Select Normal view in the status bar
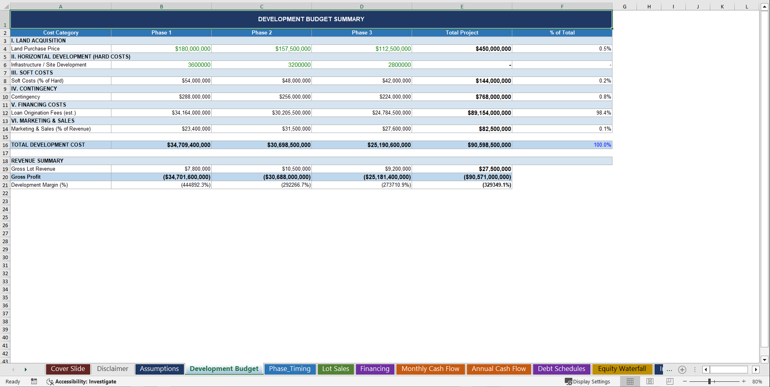The height and width of the screenshot is (387, 770). coord(630,381)
